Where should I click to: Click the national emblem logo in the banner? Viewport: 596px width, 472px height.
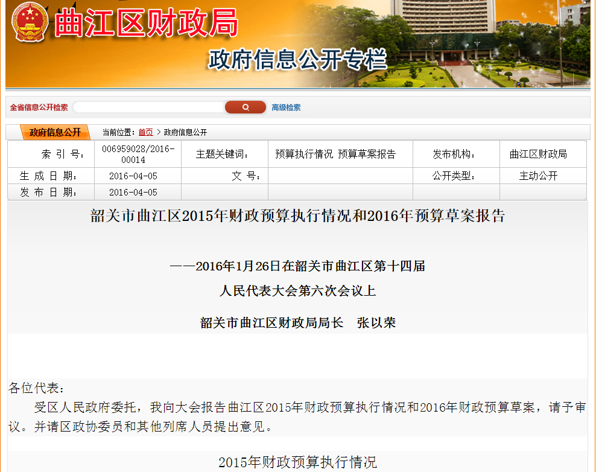pos(30,22)
